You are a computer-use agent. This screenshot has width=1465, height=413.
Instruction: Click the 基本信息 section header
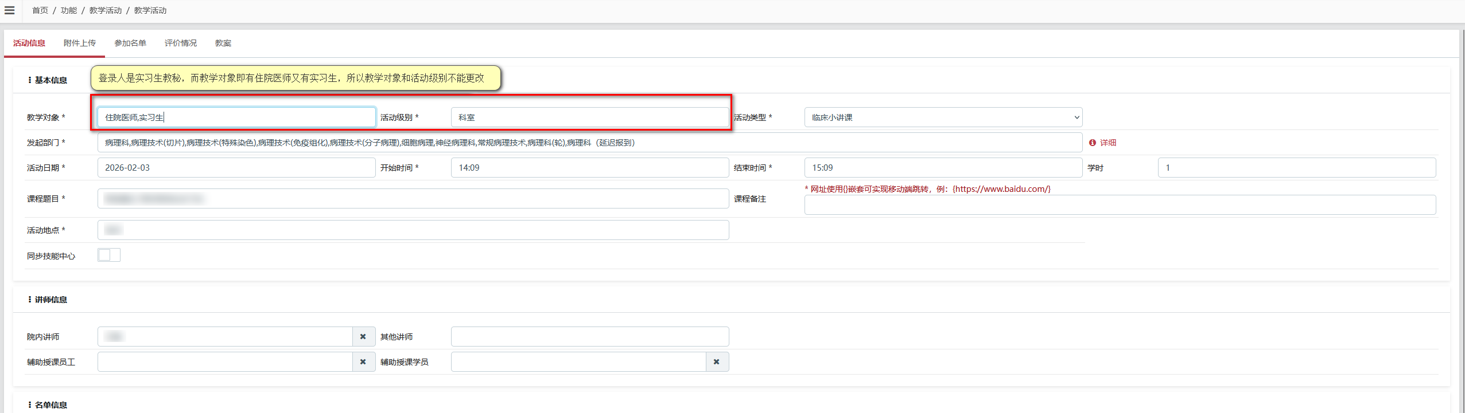50,80
